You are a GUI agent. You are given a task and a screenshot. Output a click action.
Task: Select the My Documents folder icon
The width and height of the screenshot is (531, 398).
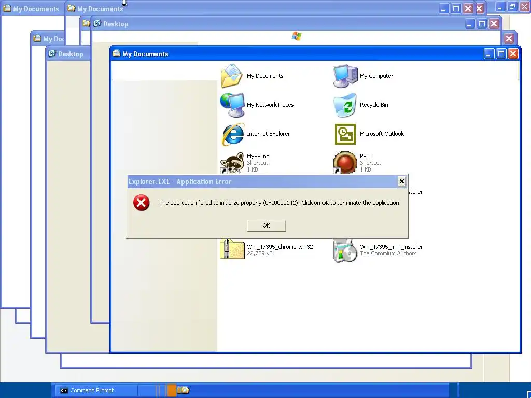[x=232, y=76]
